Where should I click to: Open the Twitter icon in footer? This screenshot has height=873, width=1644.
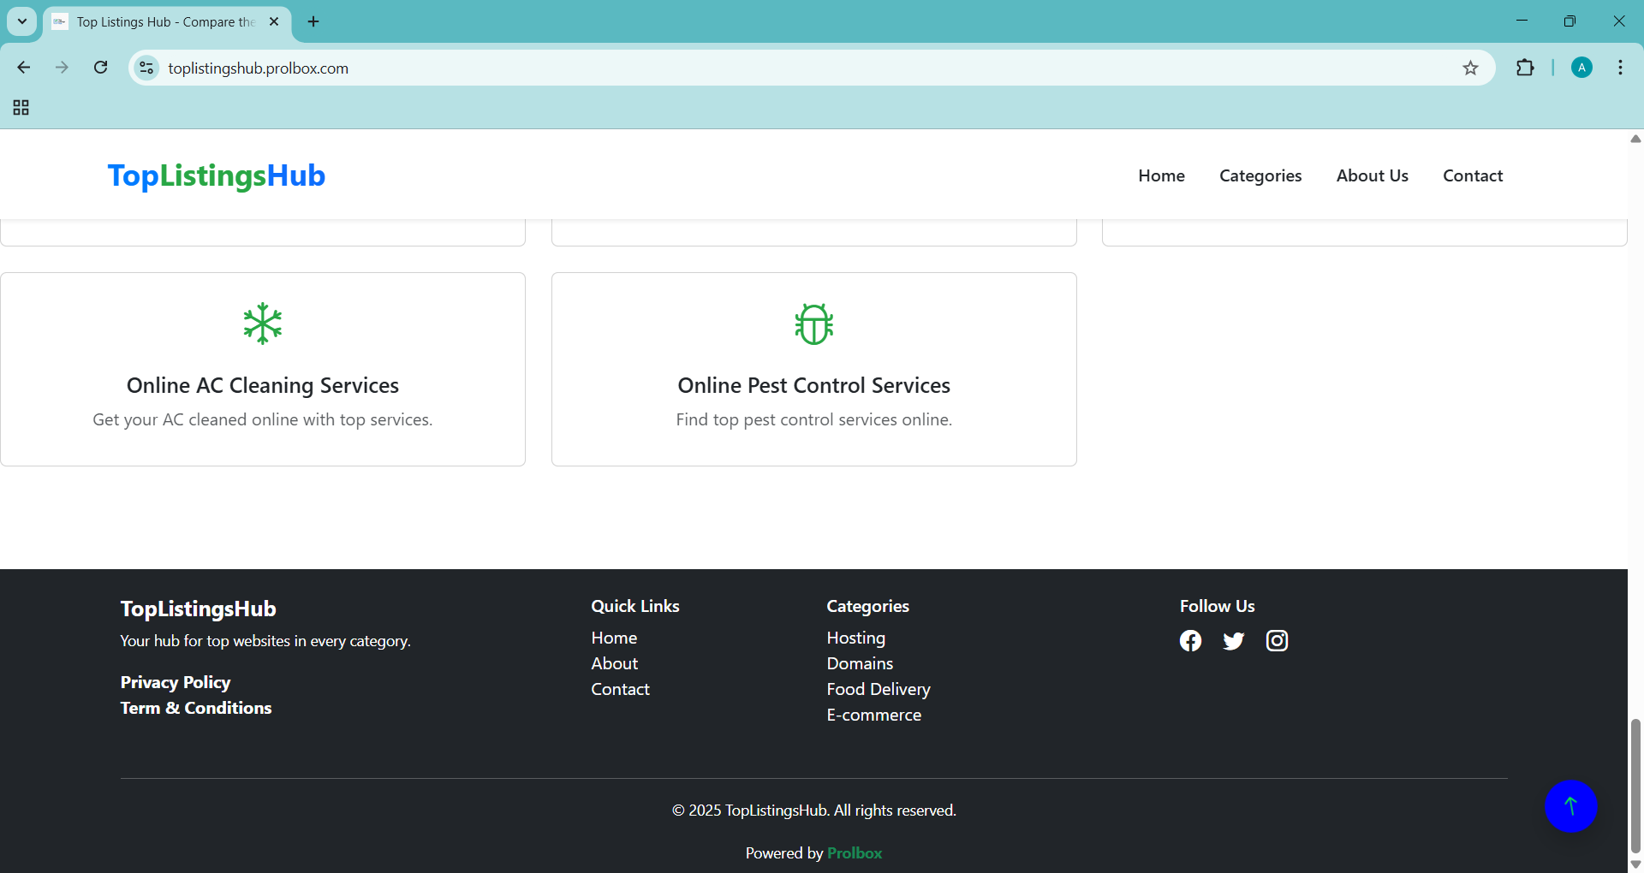coord(1233,641)
